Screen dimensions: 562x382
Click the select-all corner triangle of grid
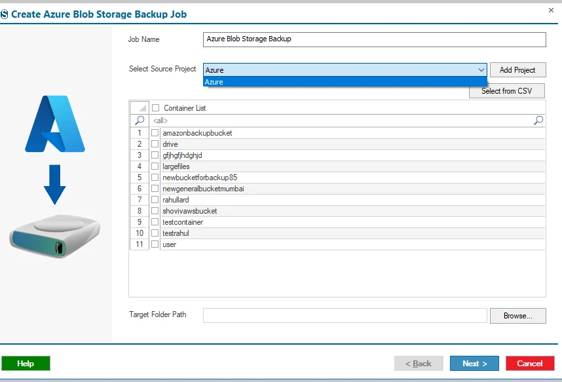(x=143, y=108)
